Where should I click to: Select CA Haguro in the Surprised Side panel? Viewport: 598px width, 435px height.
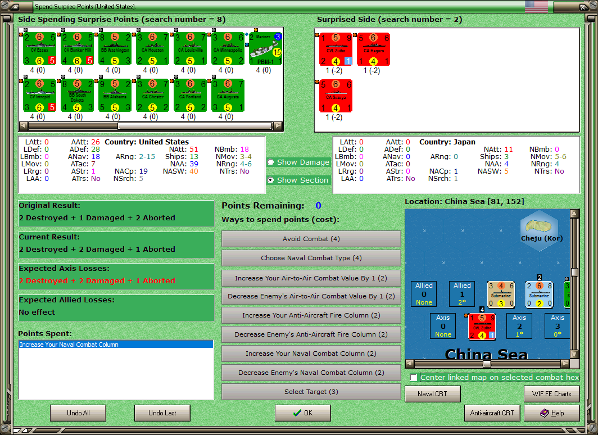point(373,49)
